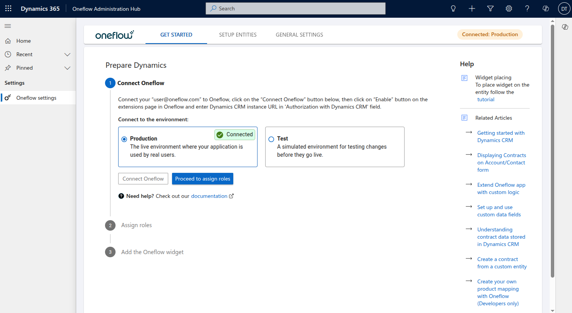The image size is (572, 313).
Task: Click the Help panel heading
Action: [467, 64]
